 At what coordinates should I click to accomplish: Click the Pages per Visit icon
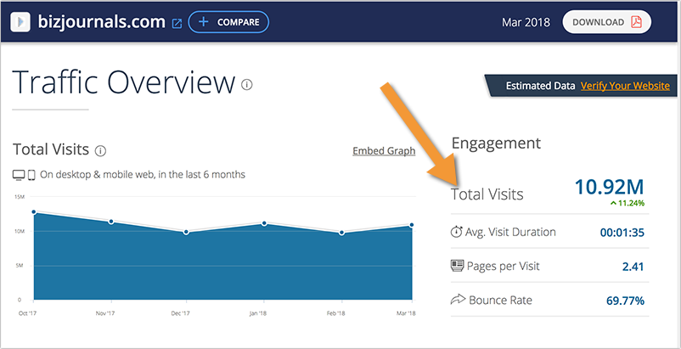[x=457, y=267]
